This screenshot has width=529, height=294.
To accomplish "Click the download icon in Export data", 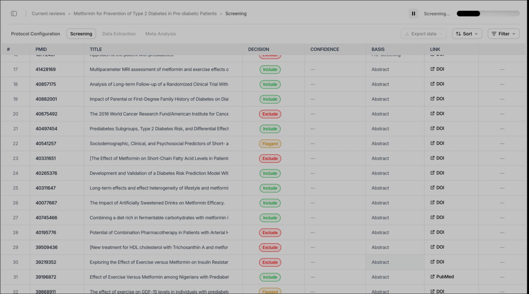I will 407,34.
